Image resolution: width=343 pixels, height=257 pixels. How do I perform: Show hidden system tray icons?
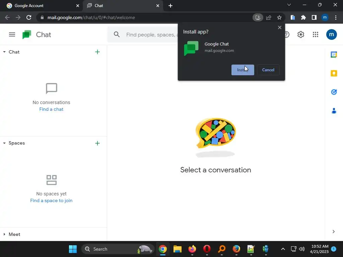[283, 249]
